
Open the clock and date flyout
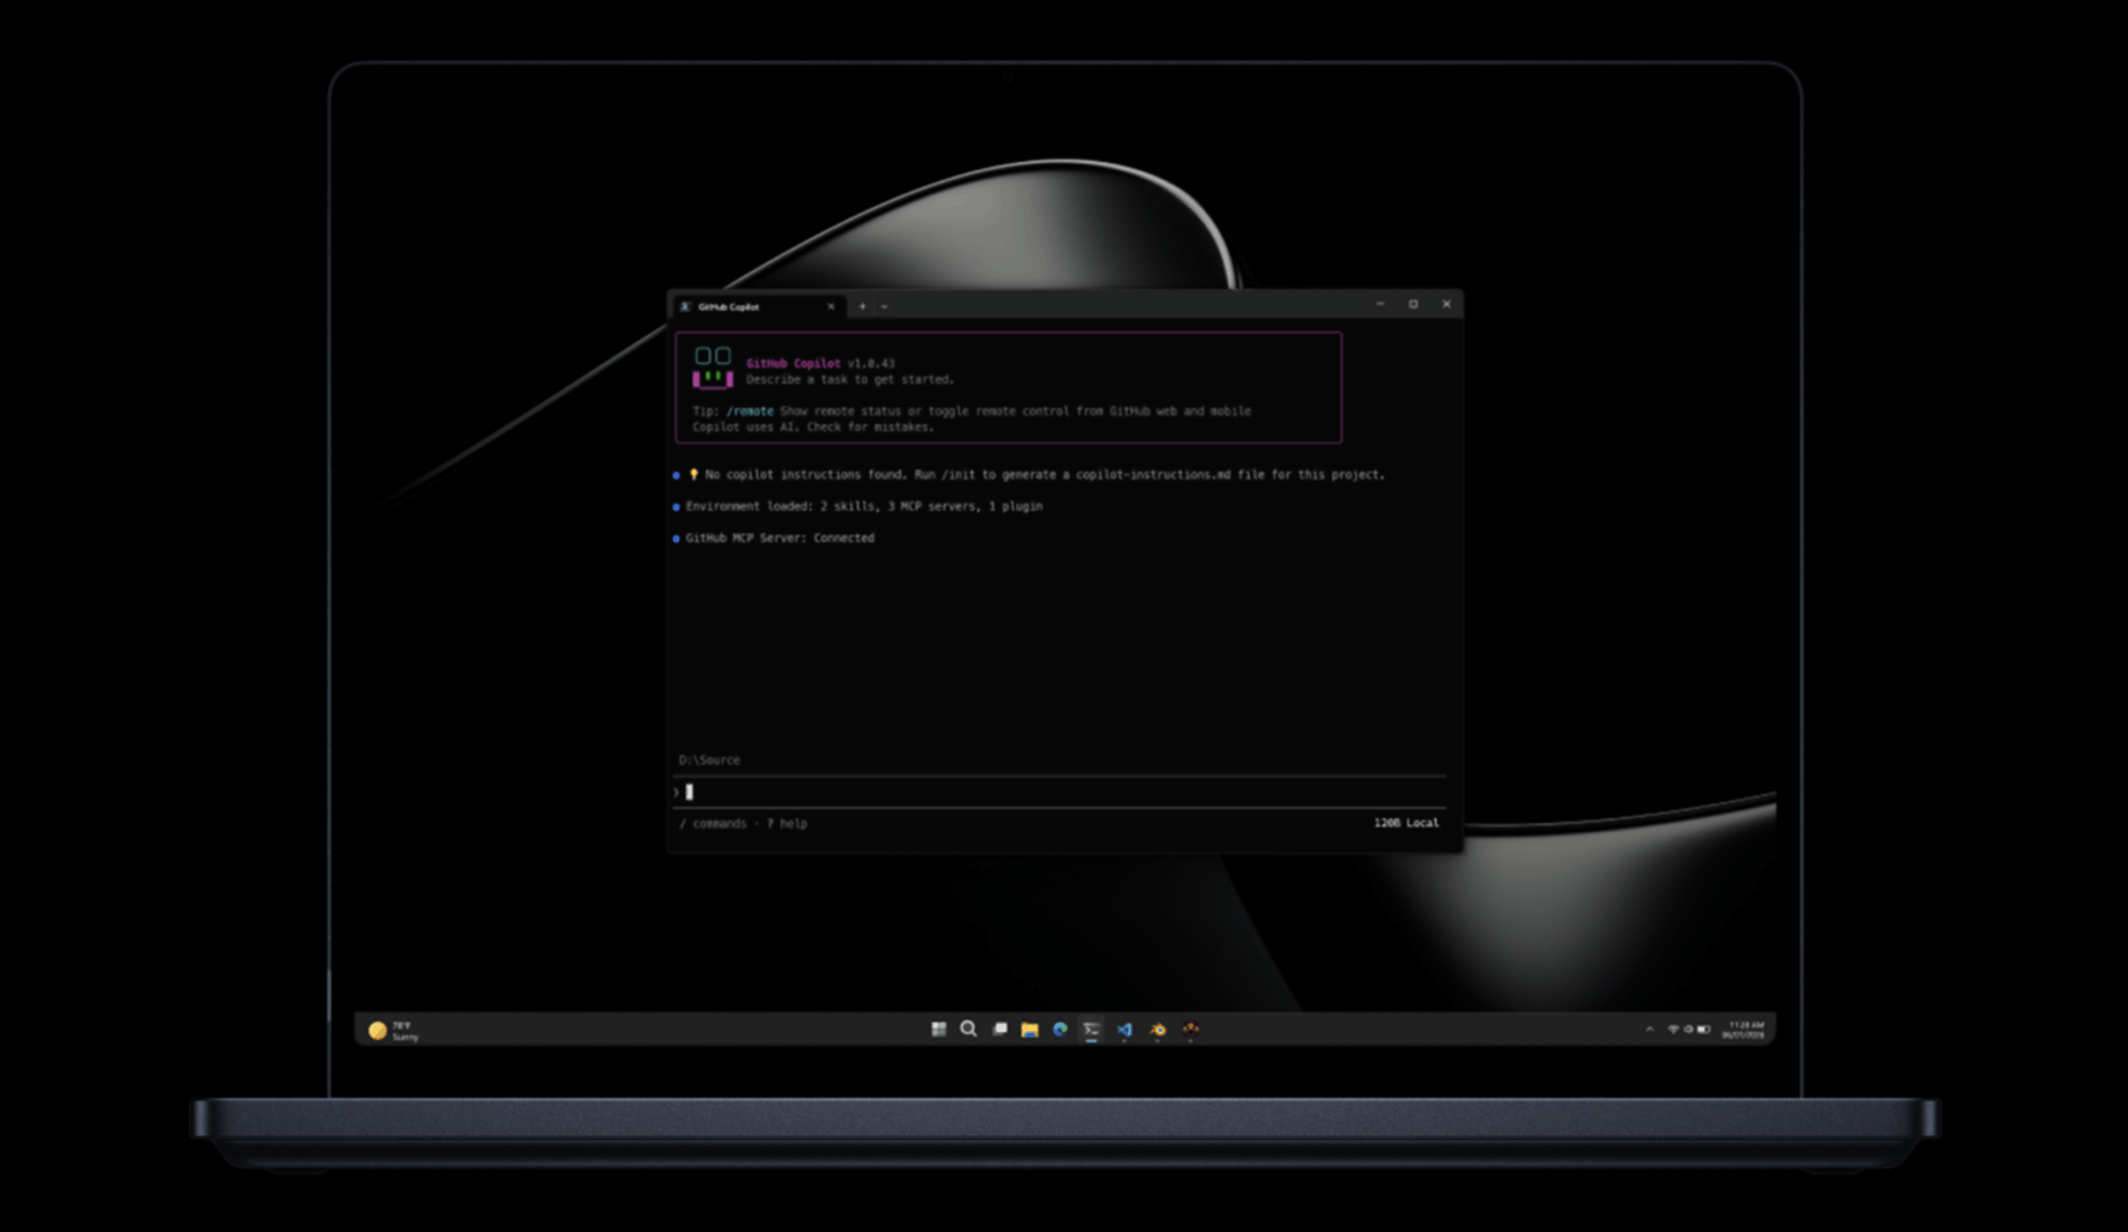[1743, 1029]
